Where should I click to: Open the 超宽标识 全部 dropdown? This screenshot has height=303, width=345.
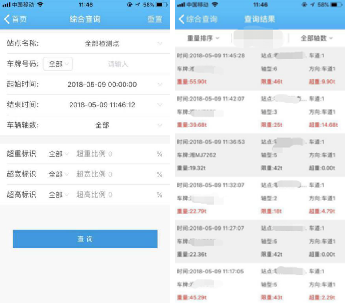[x=59, y=174]
